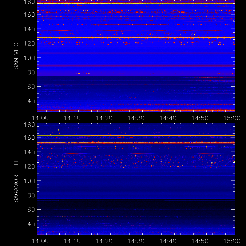Select the 160 tick label on San Vito plot
246x246 pixels.
pyautogui.click(x=29, y=14)
